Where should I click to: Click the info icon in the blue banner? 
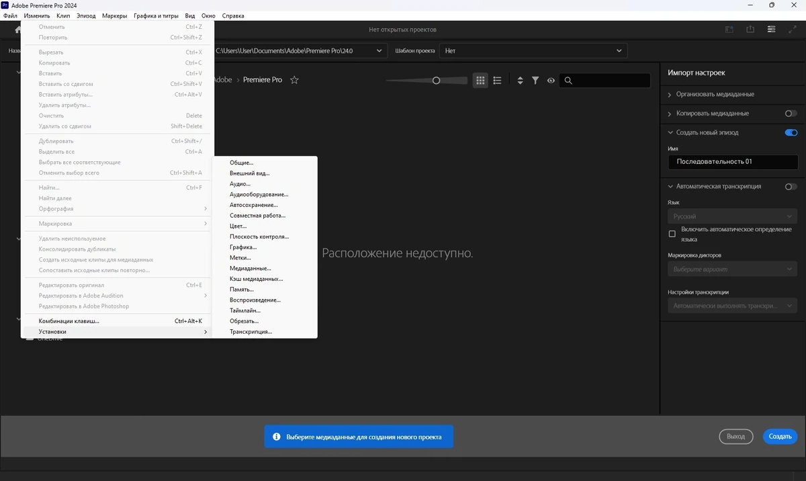click(277, 437)
